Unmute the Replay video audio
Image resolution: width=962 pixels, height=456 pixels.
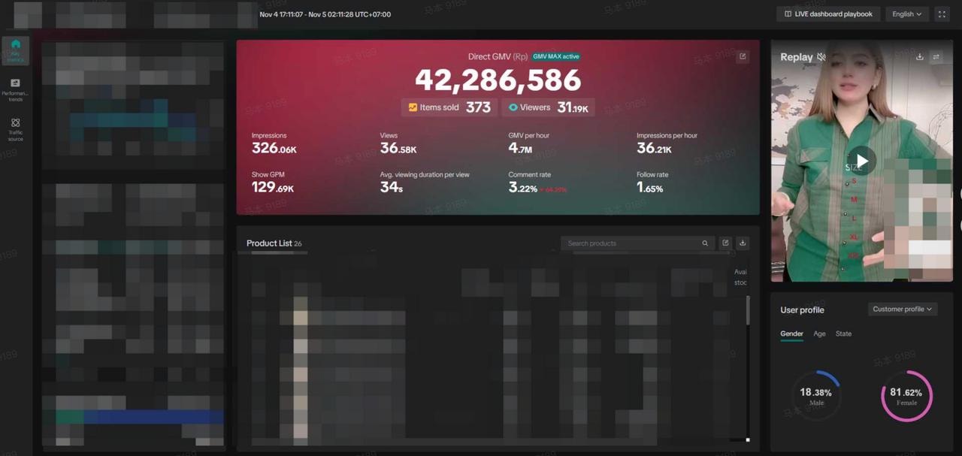[821, 57]
